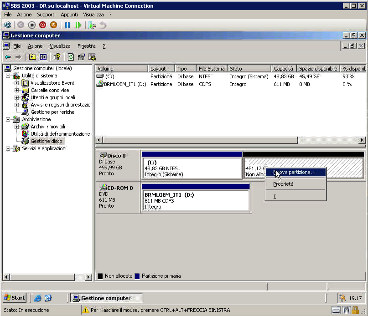Open the Finestra menu
368x316 pixels.
86,46
